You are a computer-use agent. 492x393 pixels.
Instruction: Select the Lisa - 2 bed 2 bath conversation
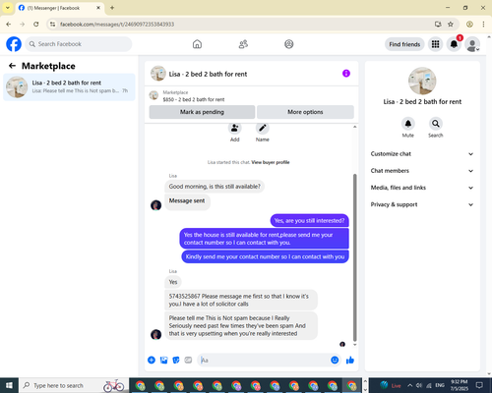(x=69, y=86)
